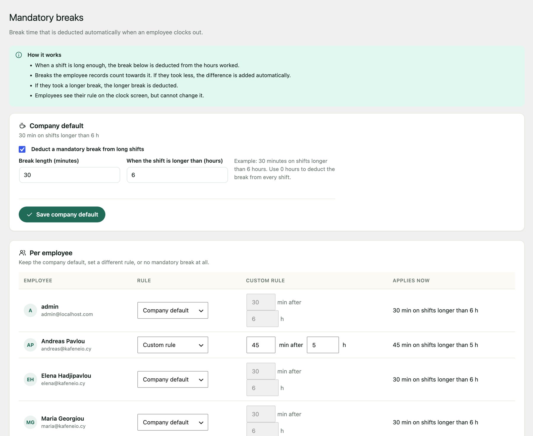Click the How it works heading
This screenshot has height=436, width=533.
point(44,55)
